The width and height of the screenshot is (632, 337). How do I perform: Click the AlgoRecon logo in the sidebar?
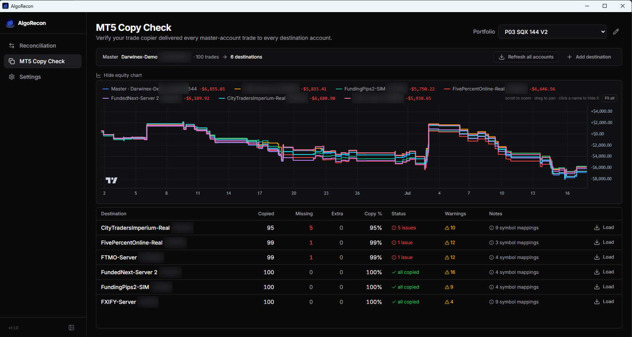(x=10, y=23)
